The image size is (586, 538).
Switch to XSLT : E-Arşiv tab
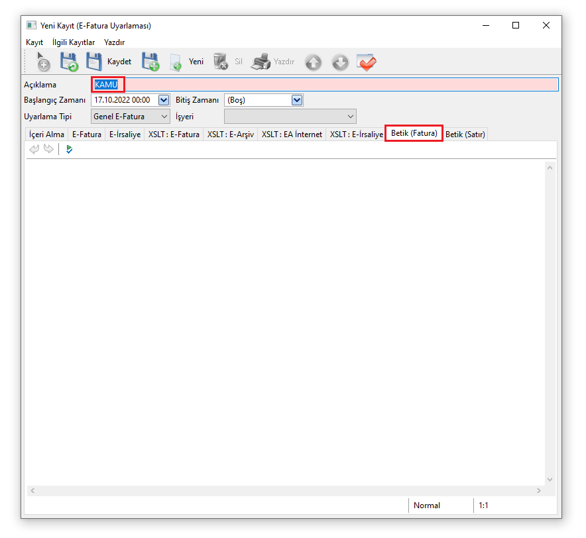(231, 134)
